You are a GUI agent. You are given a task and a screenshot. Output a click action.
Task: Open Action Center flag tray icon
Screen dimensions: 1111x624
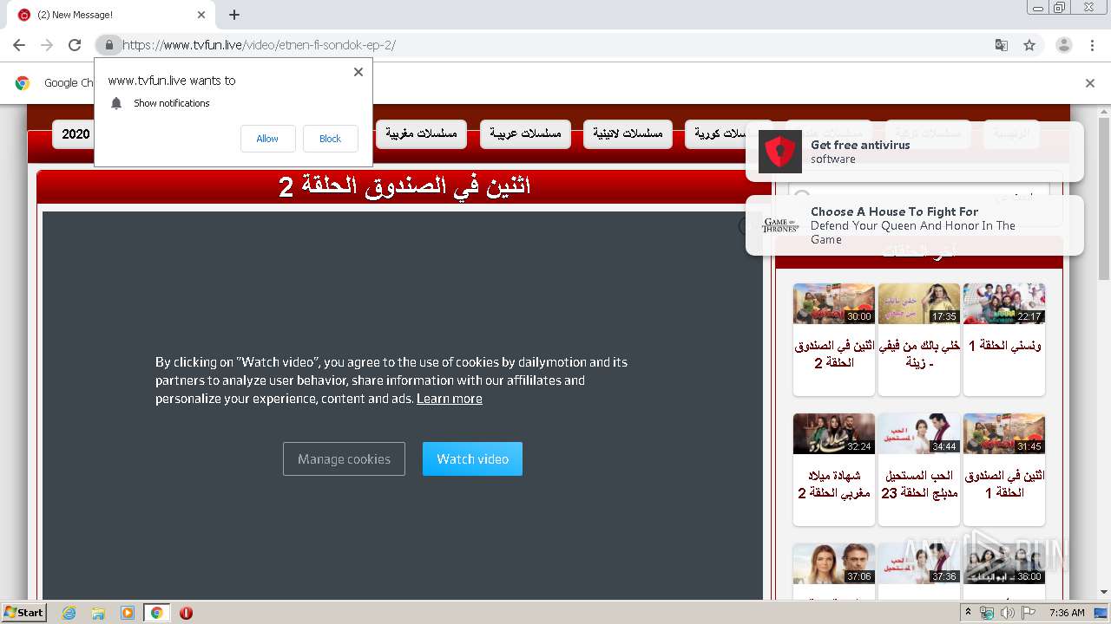1028,613
